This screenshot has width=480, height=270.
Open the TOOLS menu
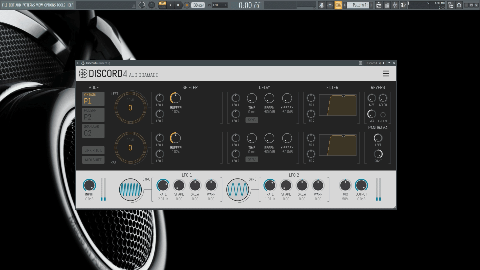pos(61,5)
